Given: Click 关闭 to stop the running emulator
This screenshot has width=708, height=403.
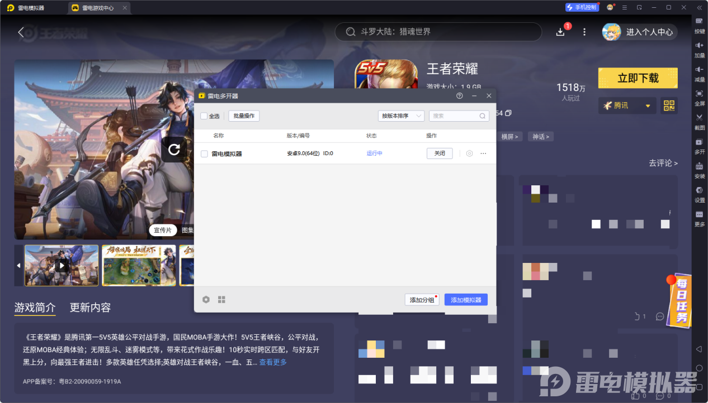Looking at the screenshot, I should click(440, 153).
